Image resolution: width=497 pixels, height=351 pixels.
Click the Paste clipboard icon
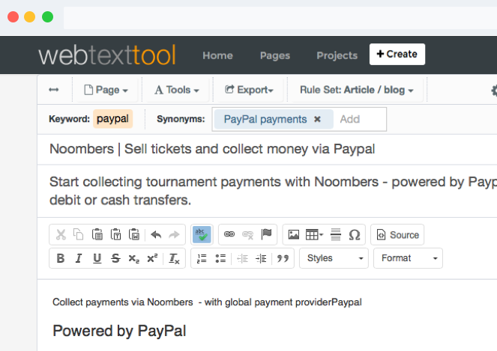tap(97, 235)
